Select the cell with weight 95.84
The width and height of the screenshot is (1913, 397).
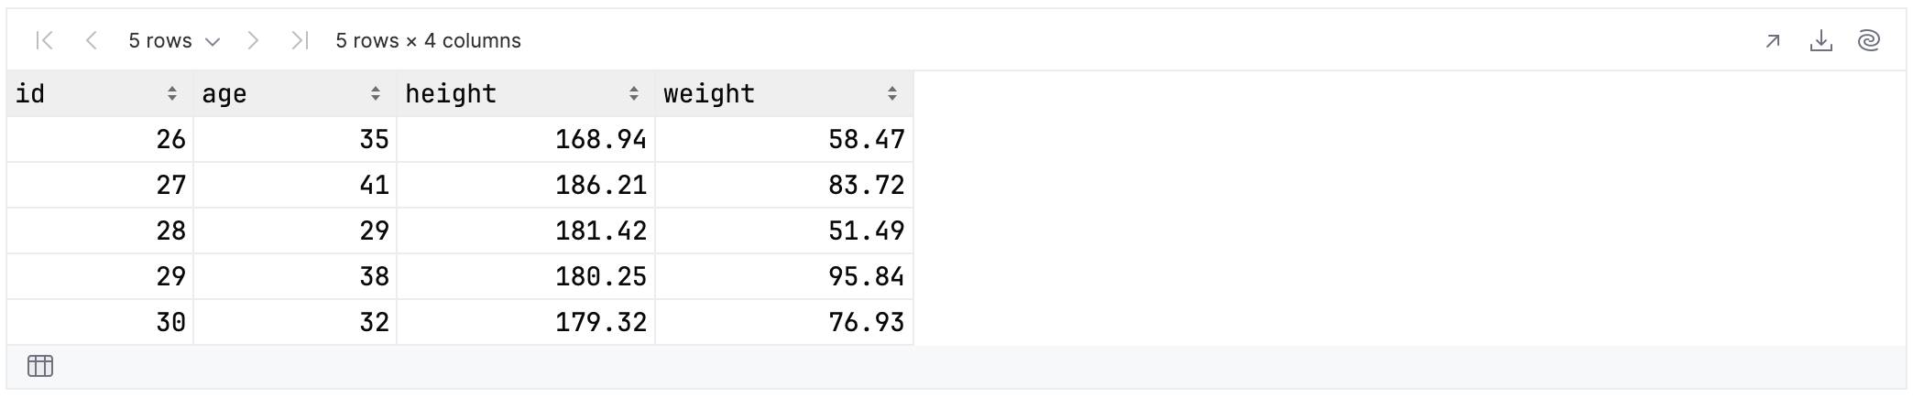(x=784, y=276)
